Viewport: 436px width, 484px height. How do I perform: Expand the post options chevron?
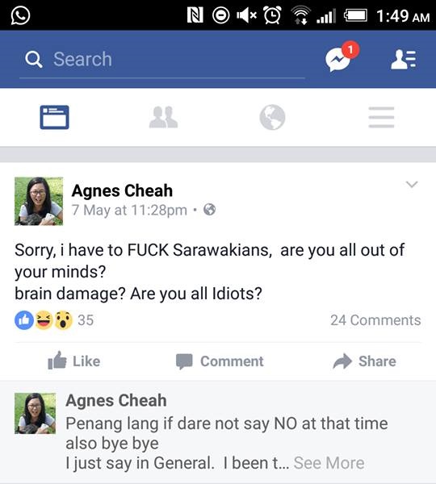tap(412, 184)
